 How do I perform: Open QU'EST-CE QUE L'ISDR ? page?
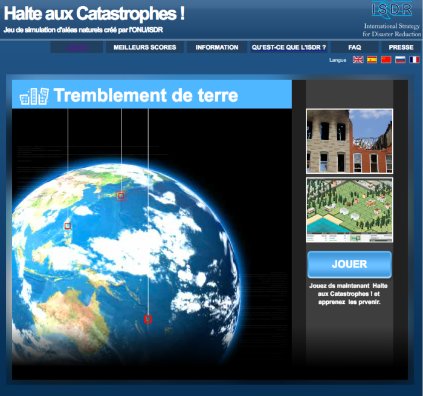[x=289, y=47]
